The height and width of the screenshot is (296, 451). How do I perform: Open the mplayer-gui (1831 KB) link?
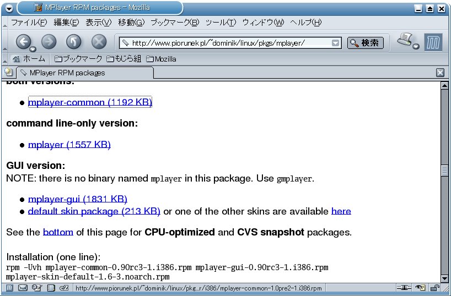tap(78, 199)
